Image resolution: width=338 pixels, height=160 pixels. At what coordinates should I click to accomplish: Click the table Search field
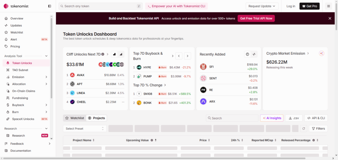coord(232,118)
